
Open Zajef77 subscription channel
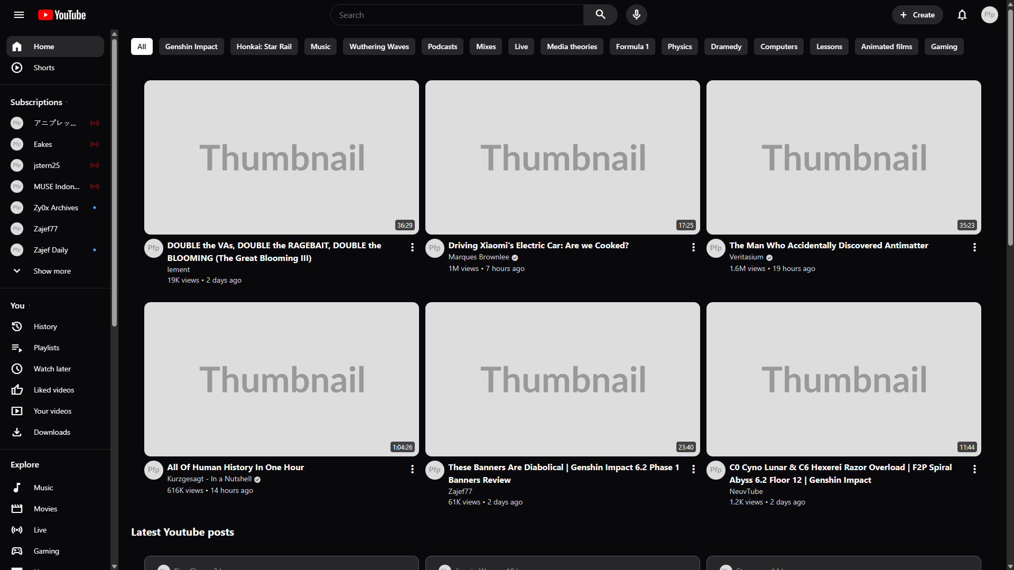55,229
